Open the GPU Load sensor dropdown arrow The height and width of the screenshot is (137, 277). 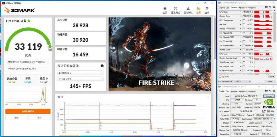(240, 54)
